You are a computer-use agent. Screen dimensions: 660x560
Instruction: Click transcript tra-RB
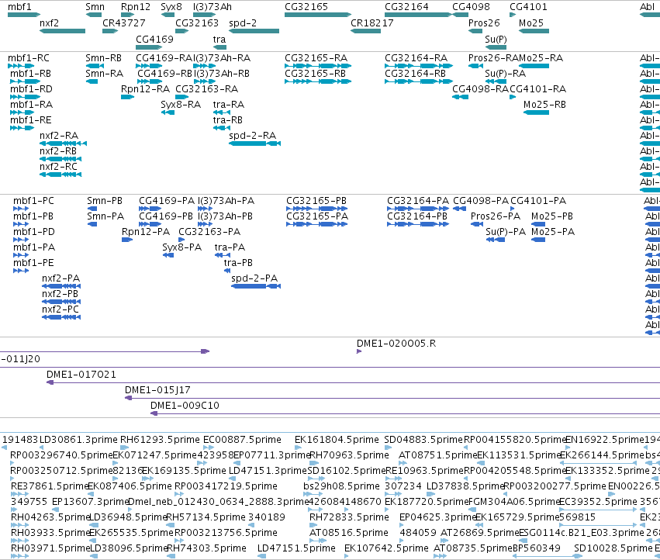[221, 128]
